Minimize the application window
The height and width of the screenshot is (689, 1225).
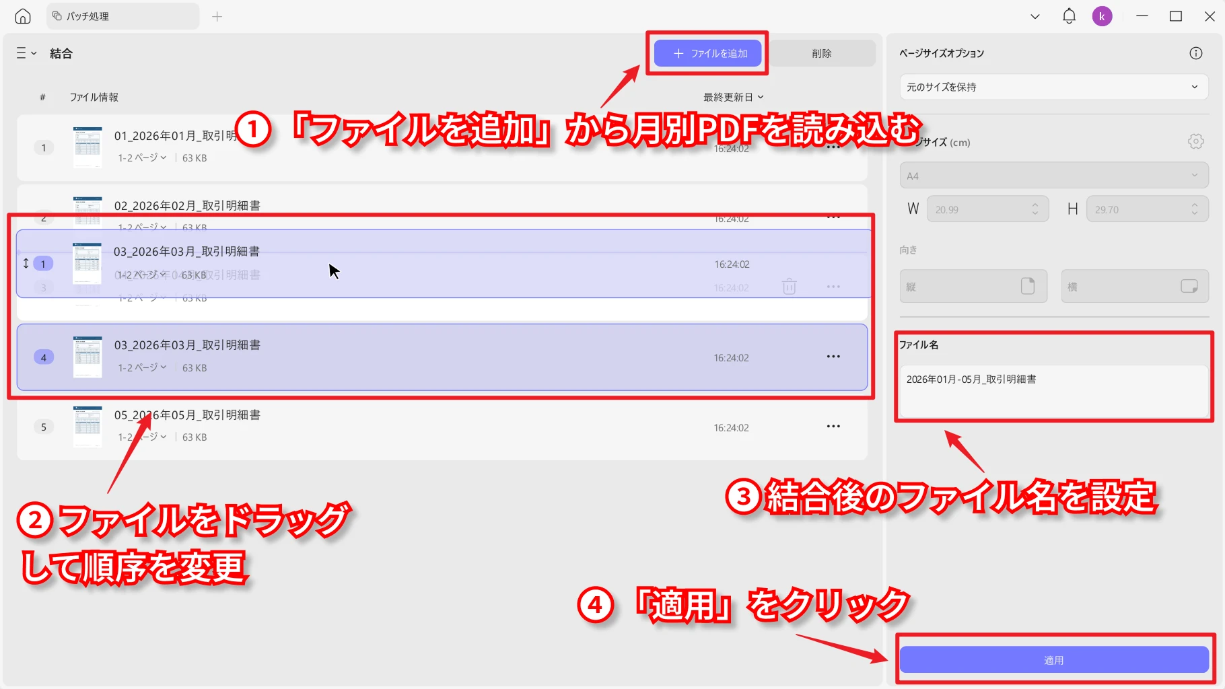point(1142,16)
